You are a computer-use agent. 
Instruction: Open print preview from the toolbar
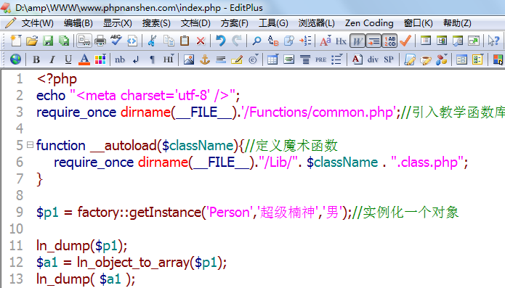pos(84,41)
